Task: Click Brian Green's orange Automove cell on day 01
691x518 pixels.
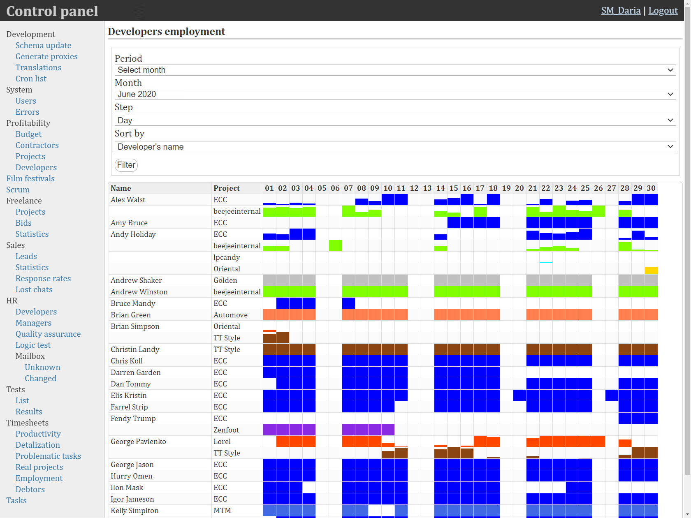Action: pos(269,315)
